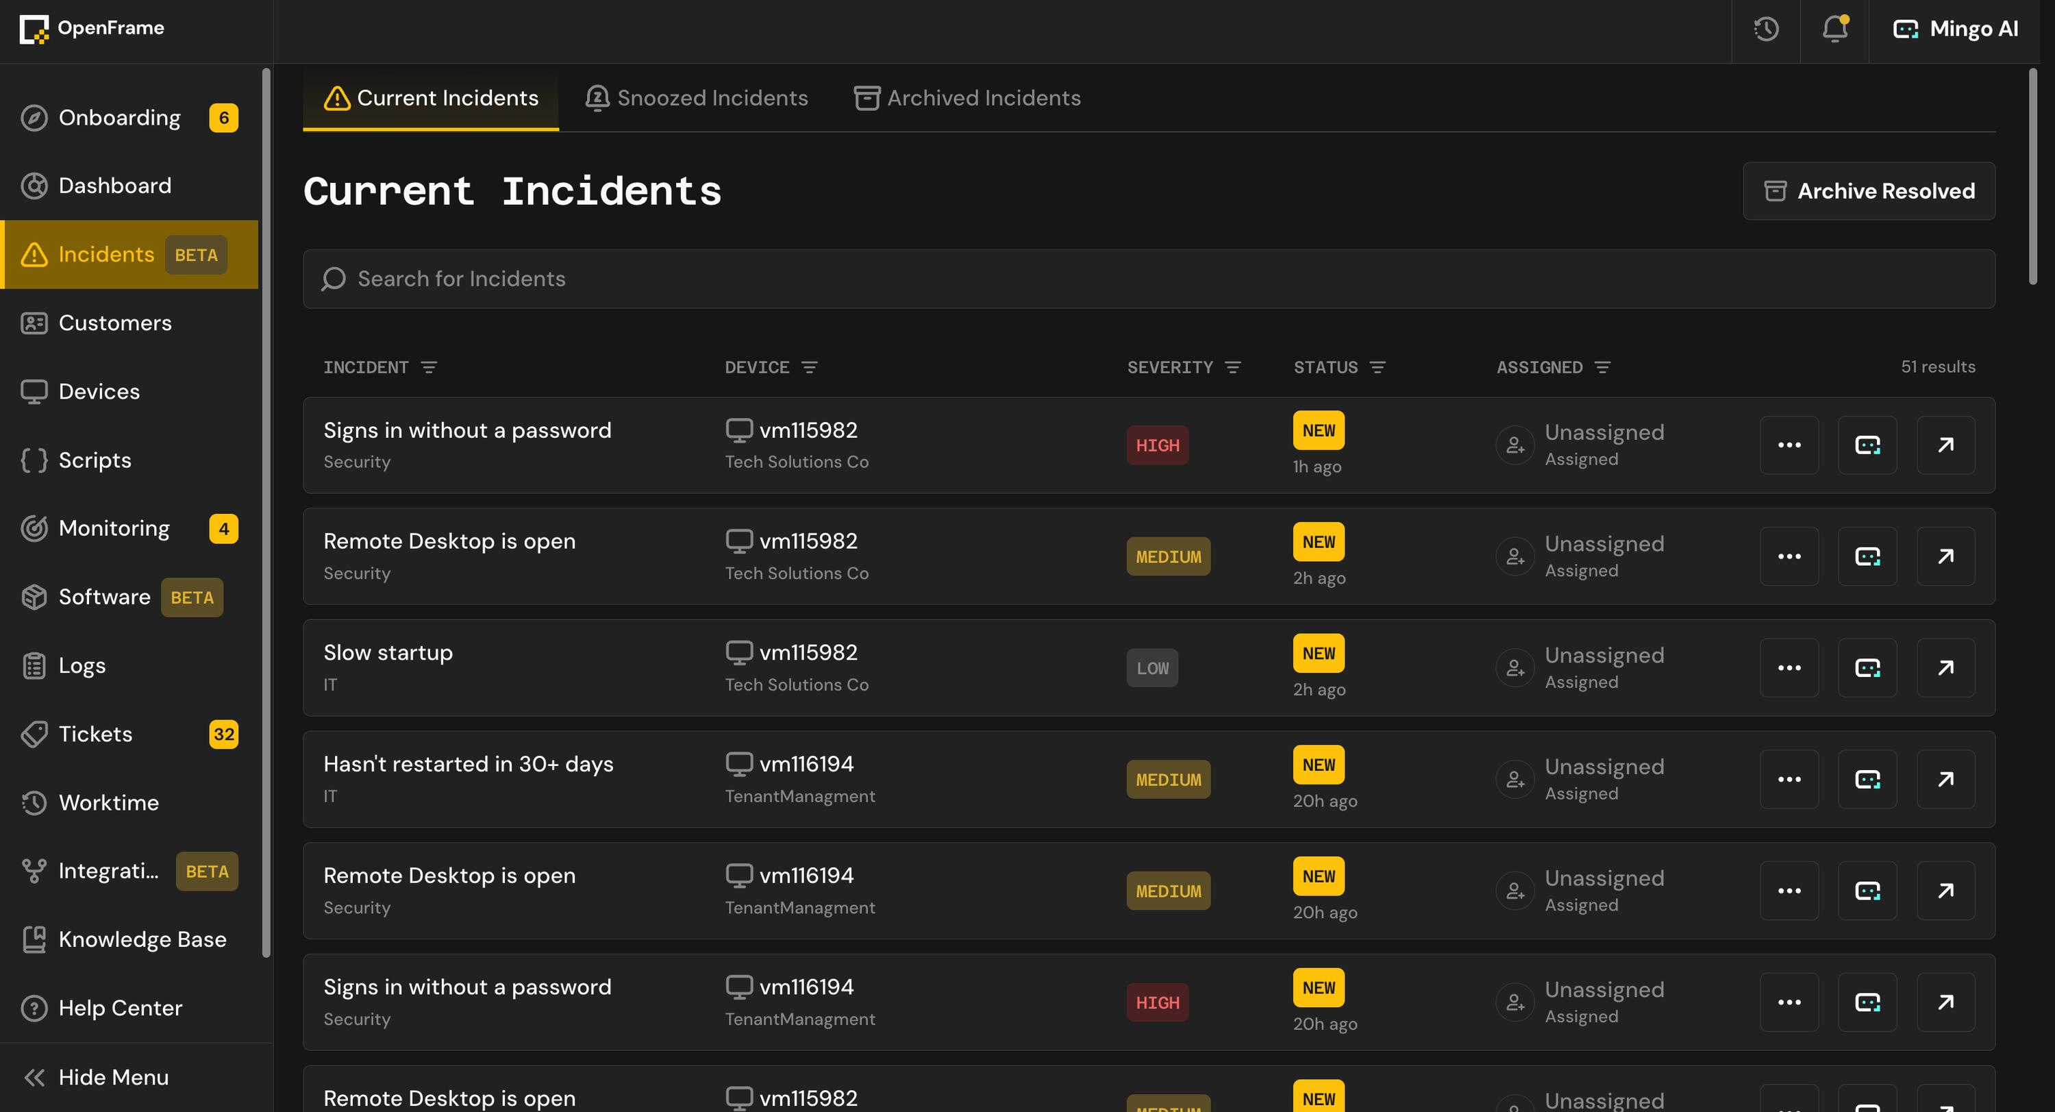Assign user icon for Slow startup incident

point(1514,667)
